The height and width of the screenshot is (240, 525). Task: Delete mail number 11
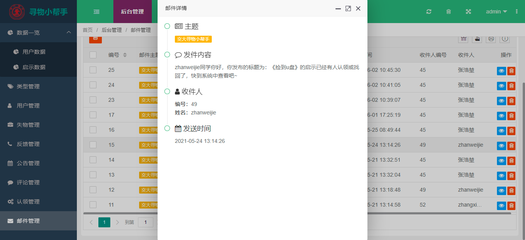(511, 206)
